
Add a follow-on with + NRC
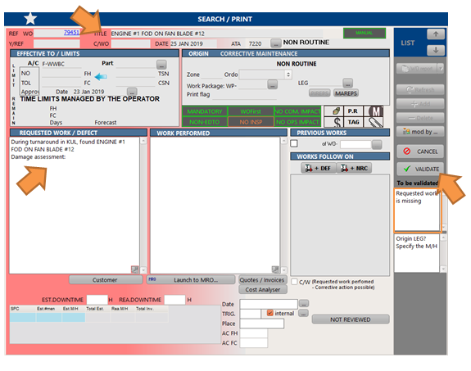[354, 168]
